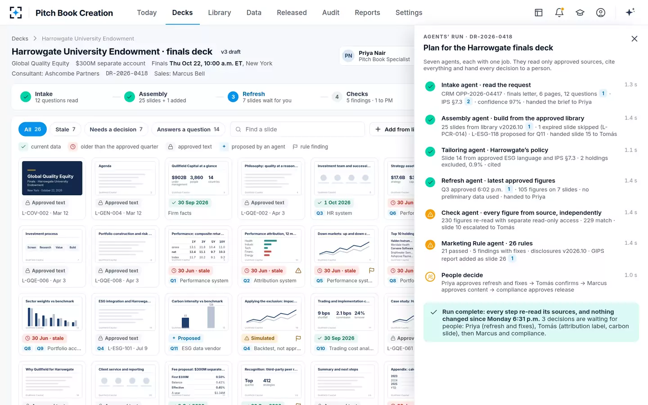This screenshot has width=648, height=405.
Task: Open the notifications bell
Action: 559,13
